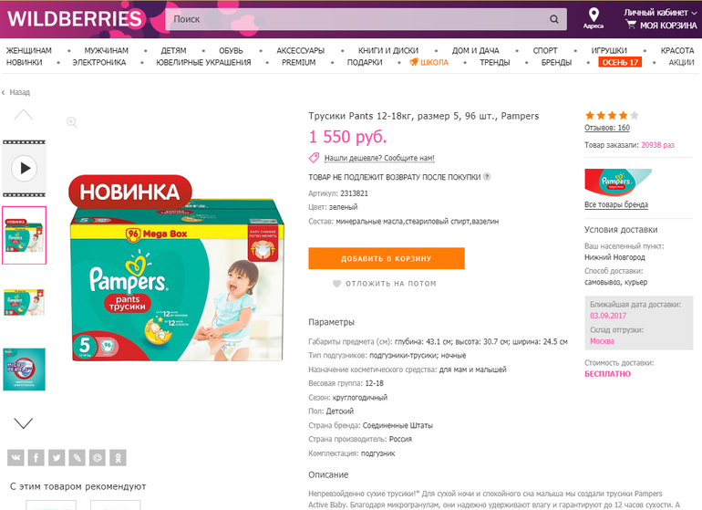Click the image zoom magnifier icon
This screenshot has height=510, width=702.
click(x=72, y=122)
